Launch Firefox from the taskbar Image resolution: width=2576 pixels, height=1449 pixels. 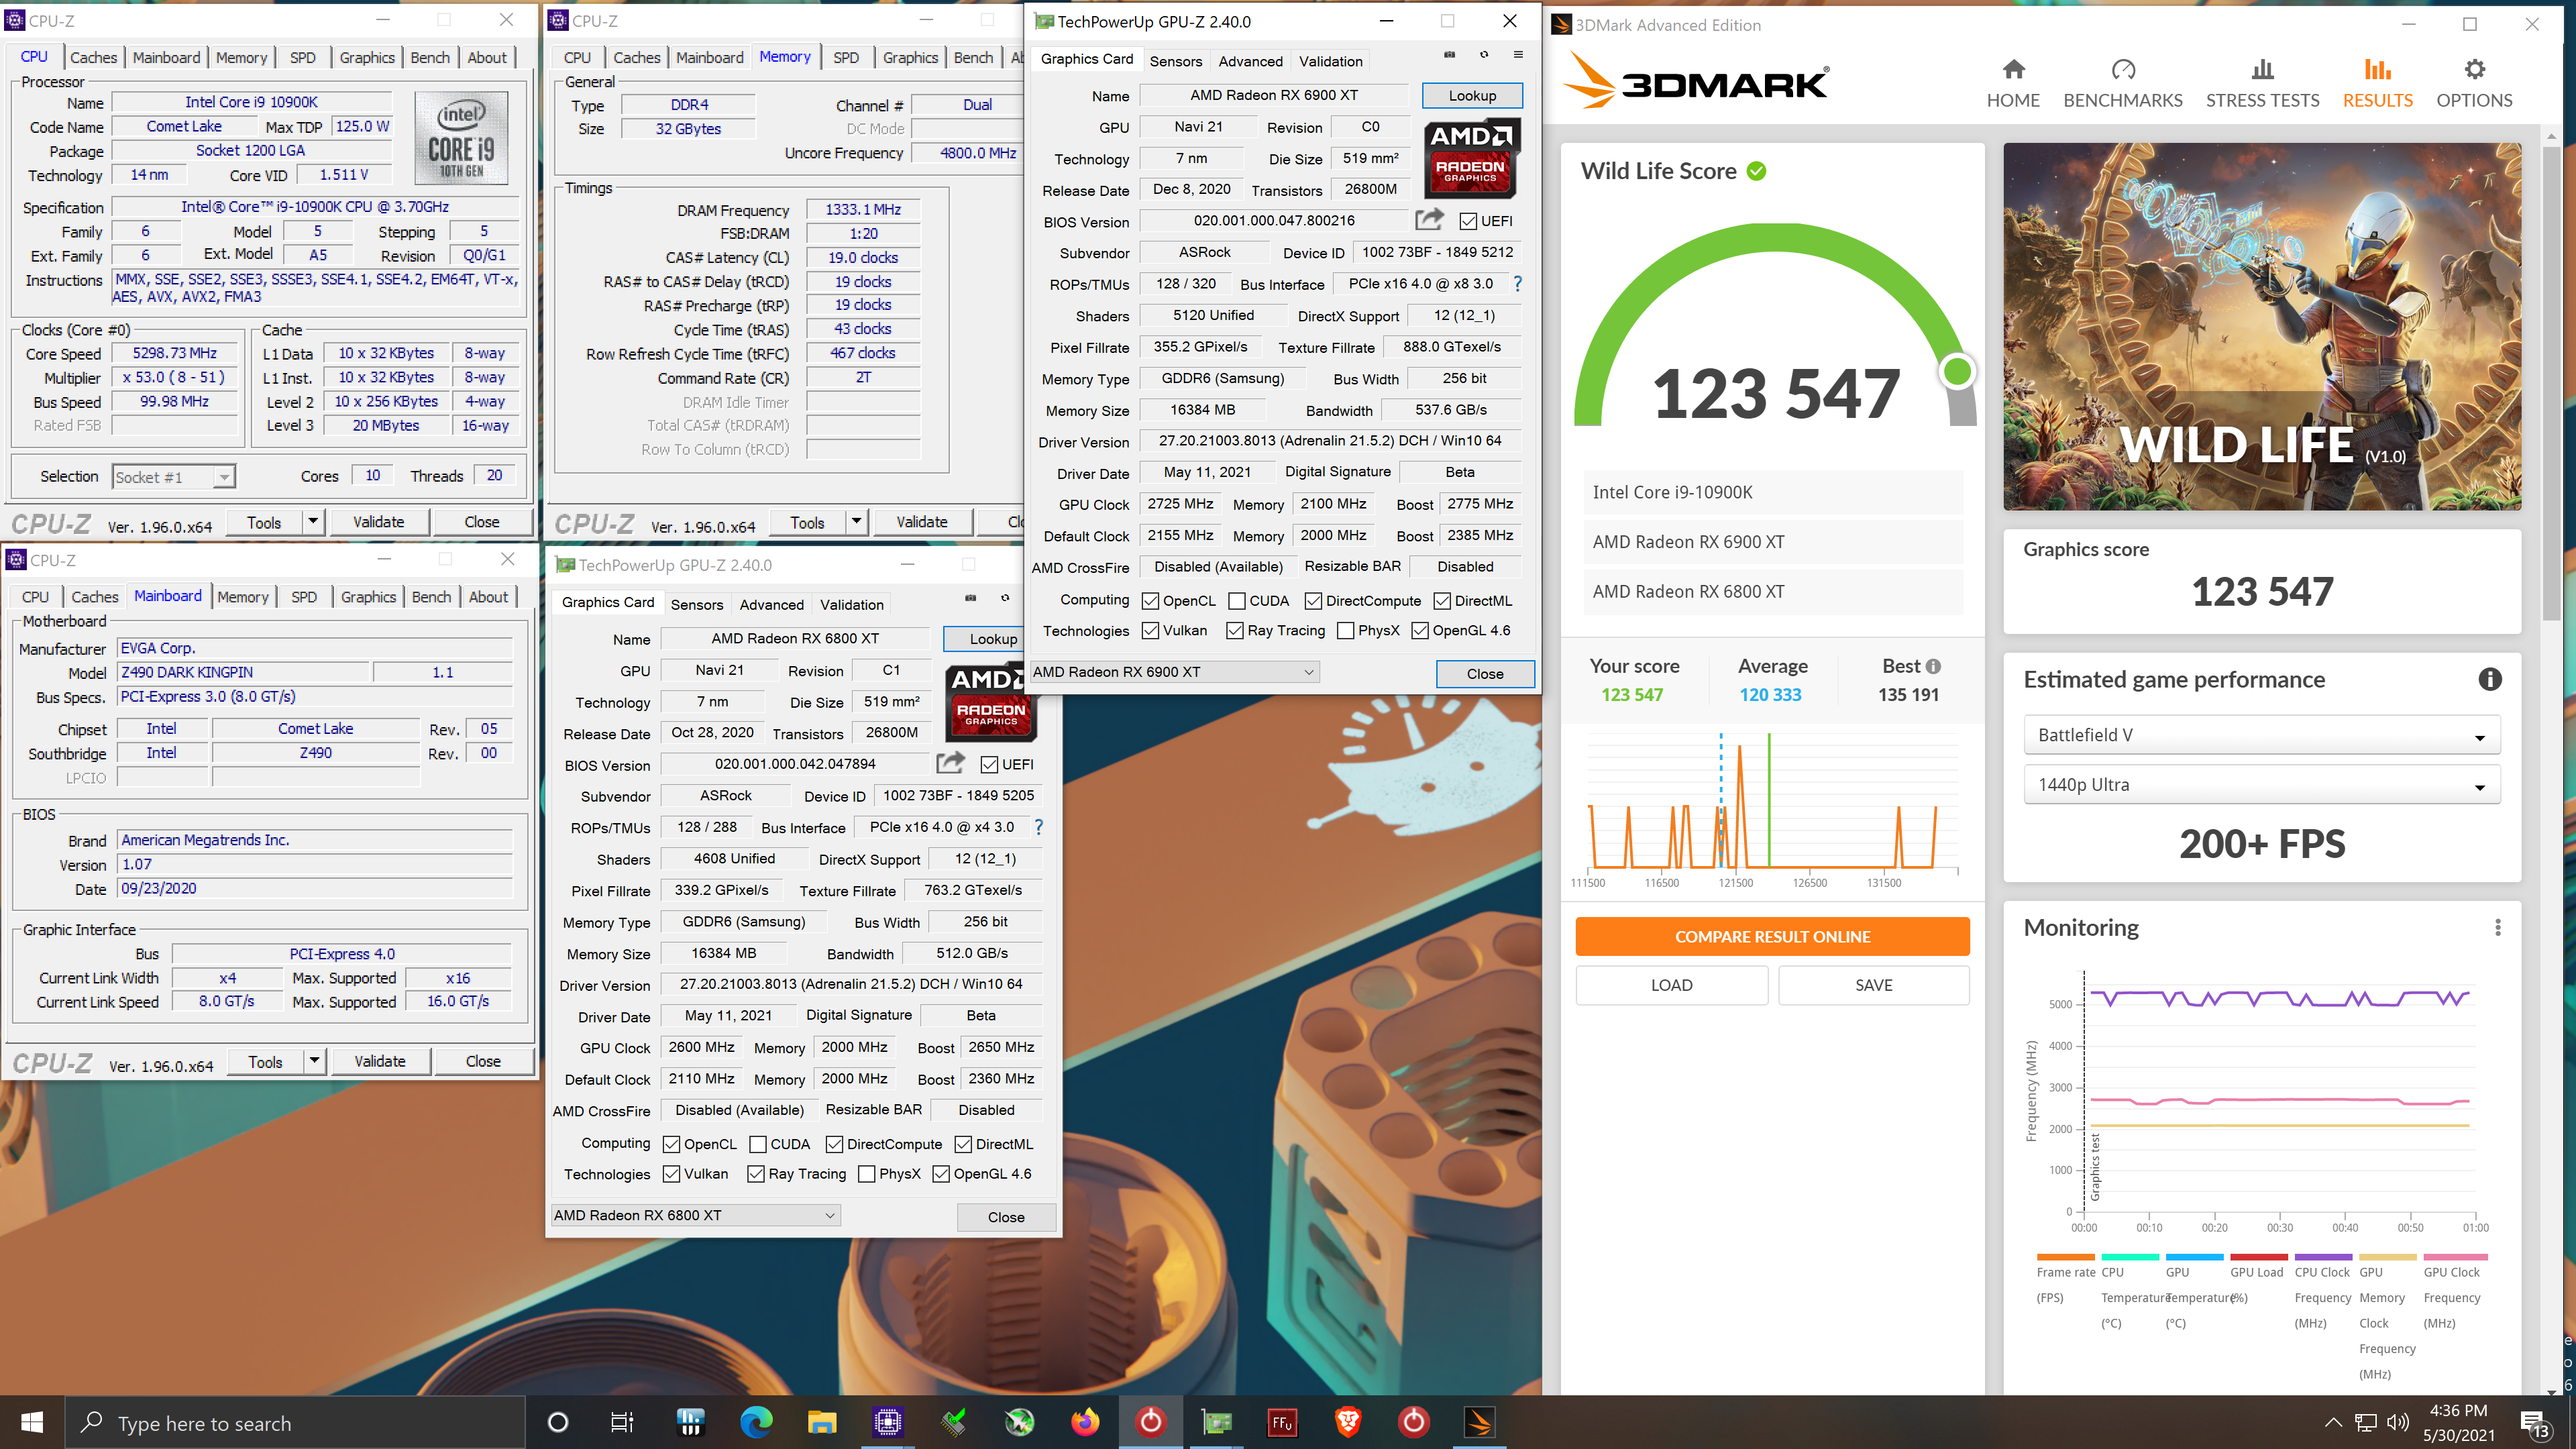[x=1084, y=1422]
